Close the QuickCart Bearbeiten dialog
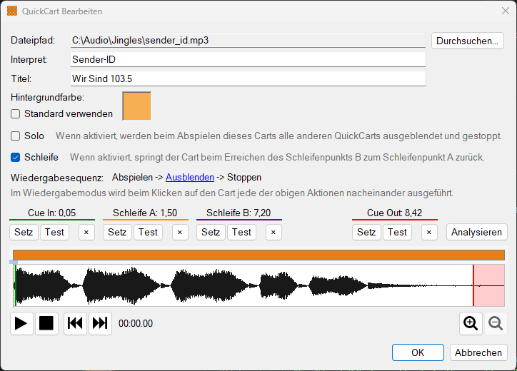The height and width of the screenshot is (371, 517). pyautogui.click(x=505, y=11)
